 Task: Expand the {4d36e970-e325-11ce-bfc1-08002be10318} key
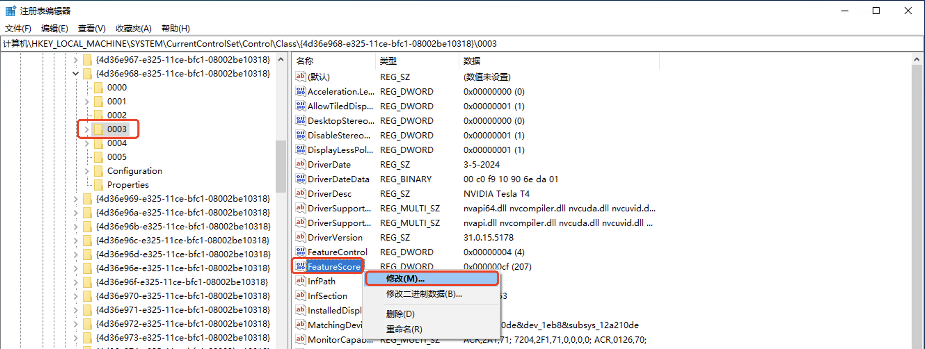tap(76, 296)
